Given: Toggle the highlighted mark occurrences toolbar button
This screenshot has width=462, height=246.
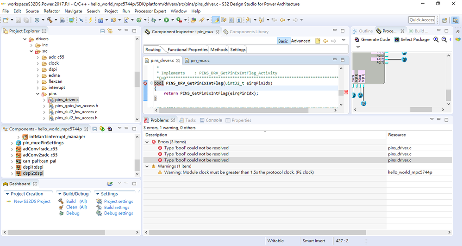Looking at the screenshot, I should [x=216, y=20].
